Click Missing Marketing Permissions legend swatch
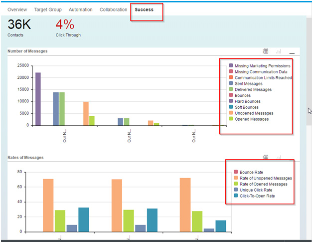 (231, 65)
